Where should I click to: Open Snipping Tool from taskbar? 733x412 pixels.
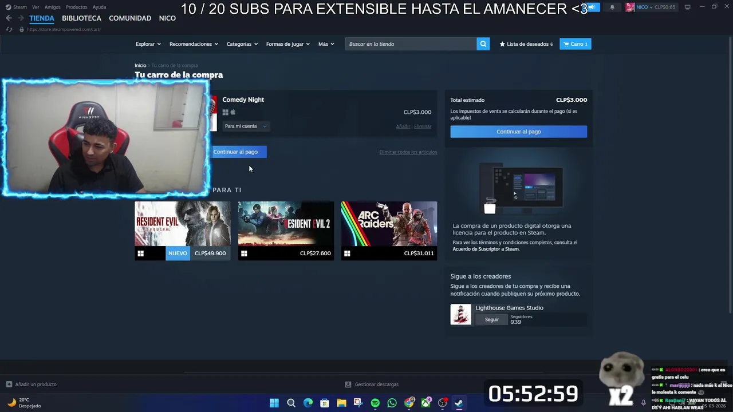coord(358,403)
